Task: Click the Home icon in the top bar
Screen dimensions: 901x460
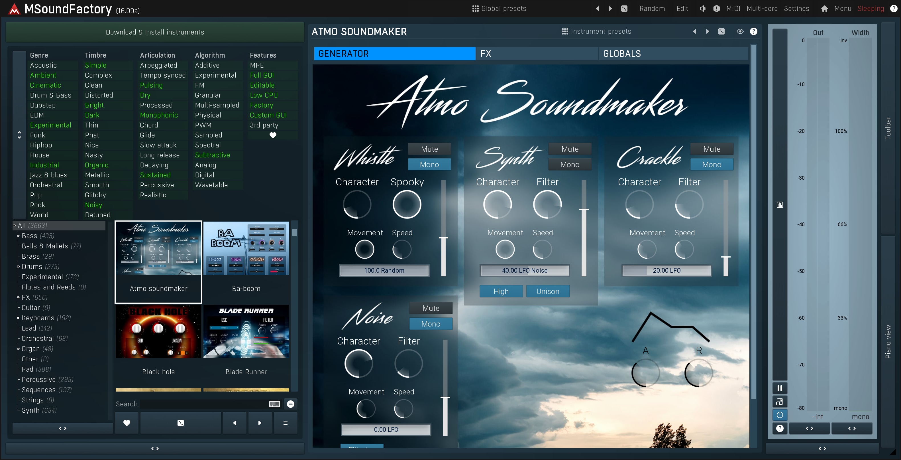Action: (824, 8)
